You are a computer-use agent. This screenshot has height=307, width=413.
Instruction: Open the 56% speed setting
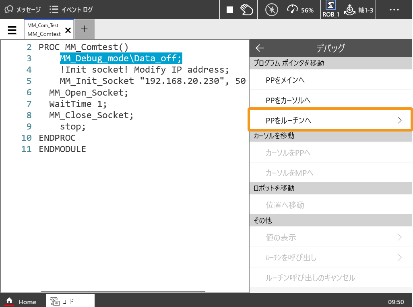(300, 10)
